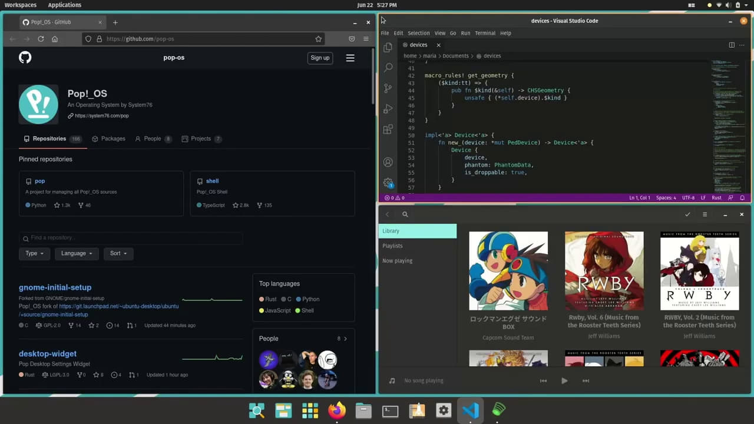Open the Manage gear in VS Code
This screenshot has width=754, height=424.
click(388, 183)
